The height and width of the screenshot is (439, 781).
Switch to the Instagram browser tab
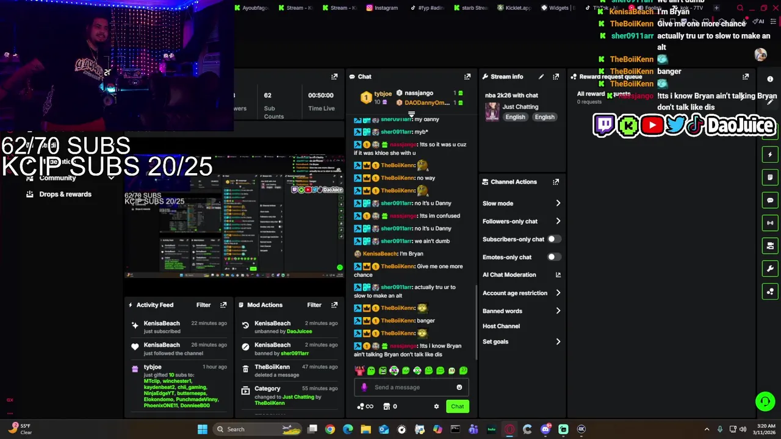point(382,8)
